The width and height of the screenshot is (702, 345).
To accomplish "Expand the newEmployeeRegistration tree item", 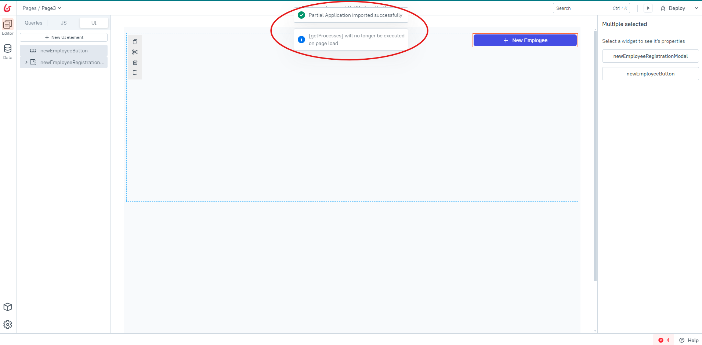I will click(x=26, y=62).
